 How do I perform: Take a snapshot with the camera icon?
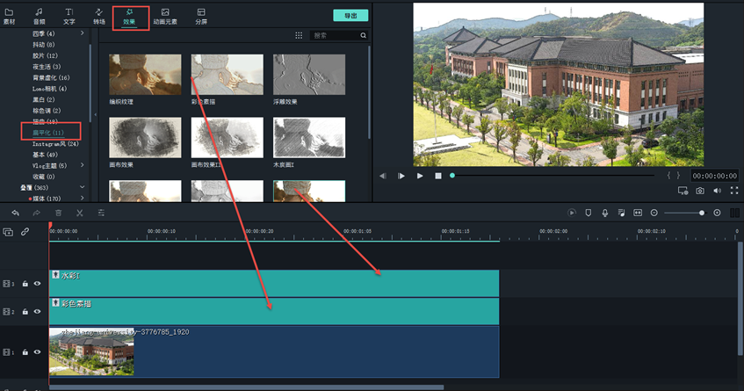700,191
